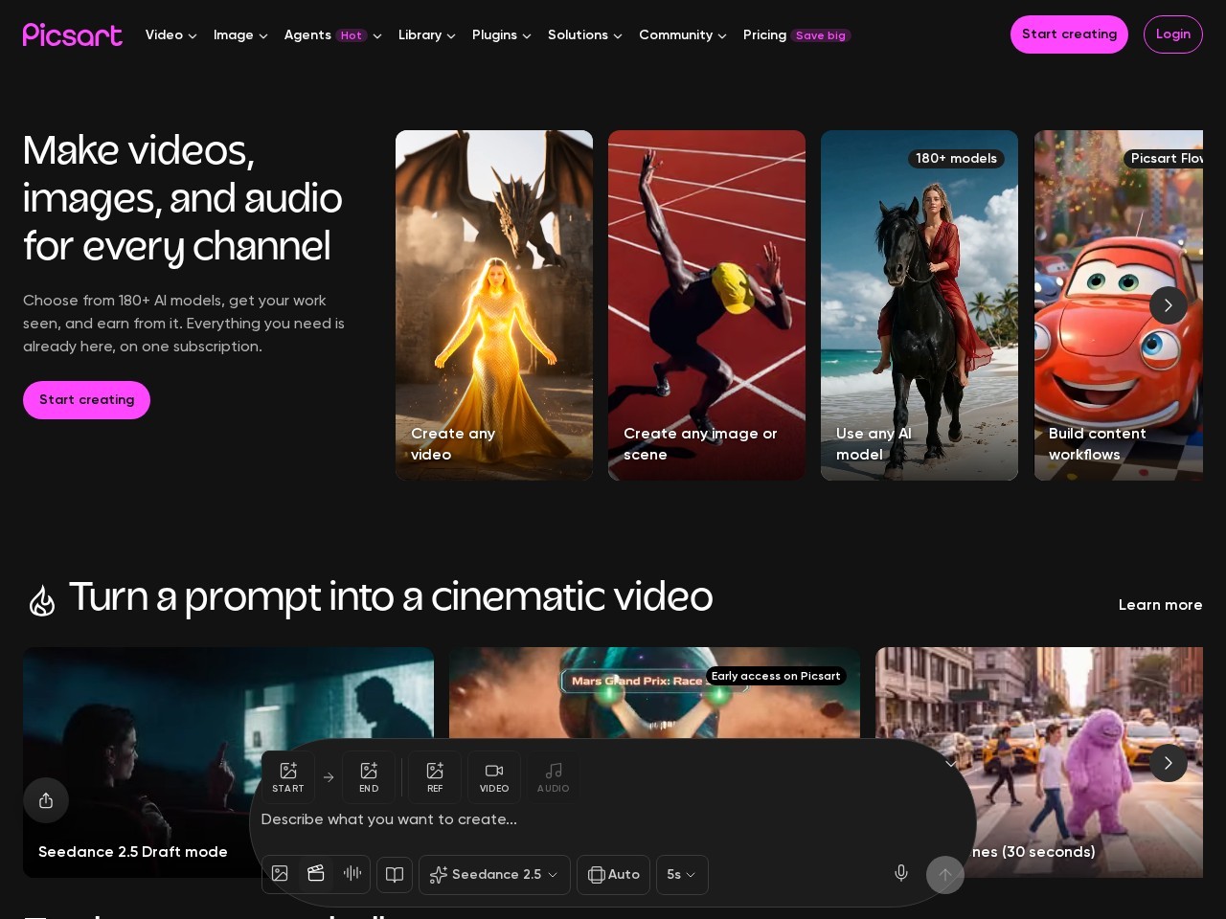Click the arrow between START and END
Viewport: 1226px width, 919px height.
[x=329, y=777]
